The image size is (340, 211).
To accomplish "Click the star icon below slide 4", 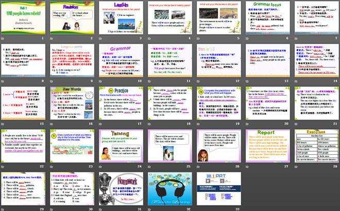I will click(149, 39).
